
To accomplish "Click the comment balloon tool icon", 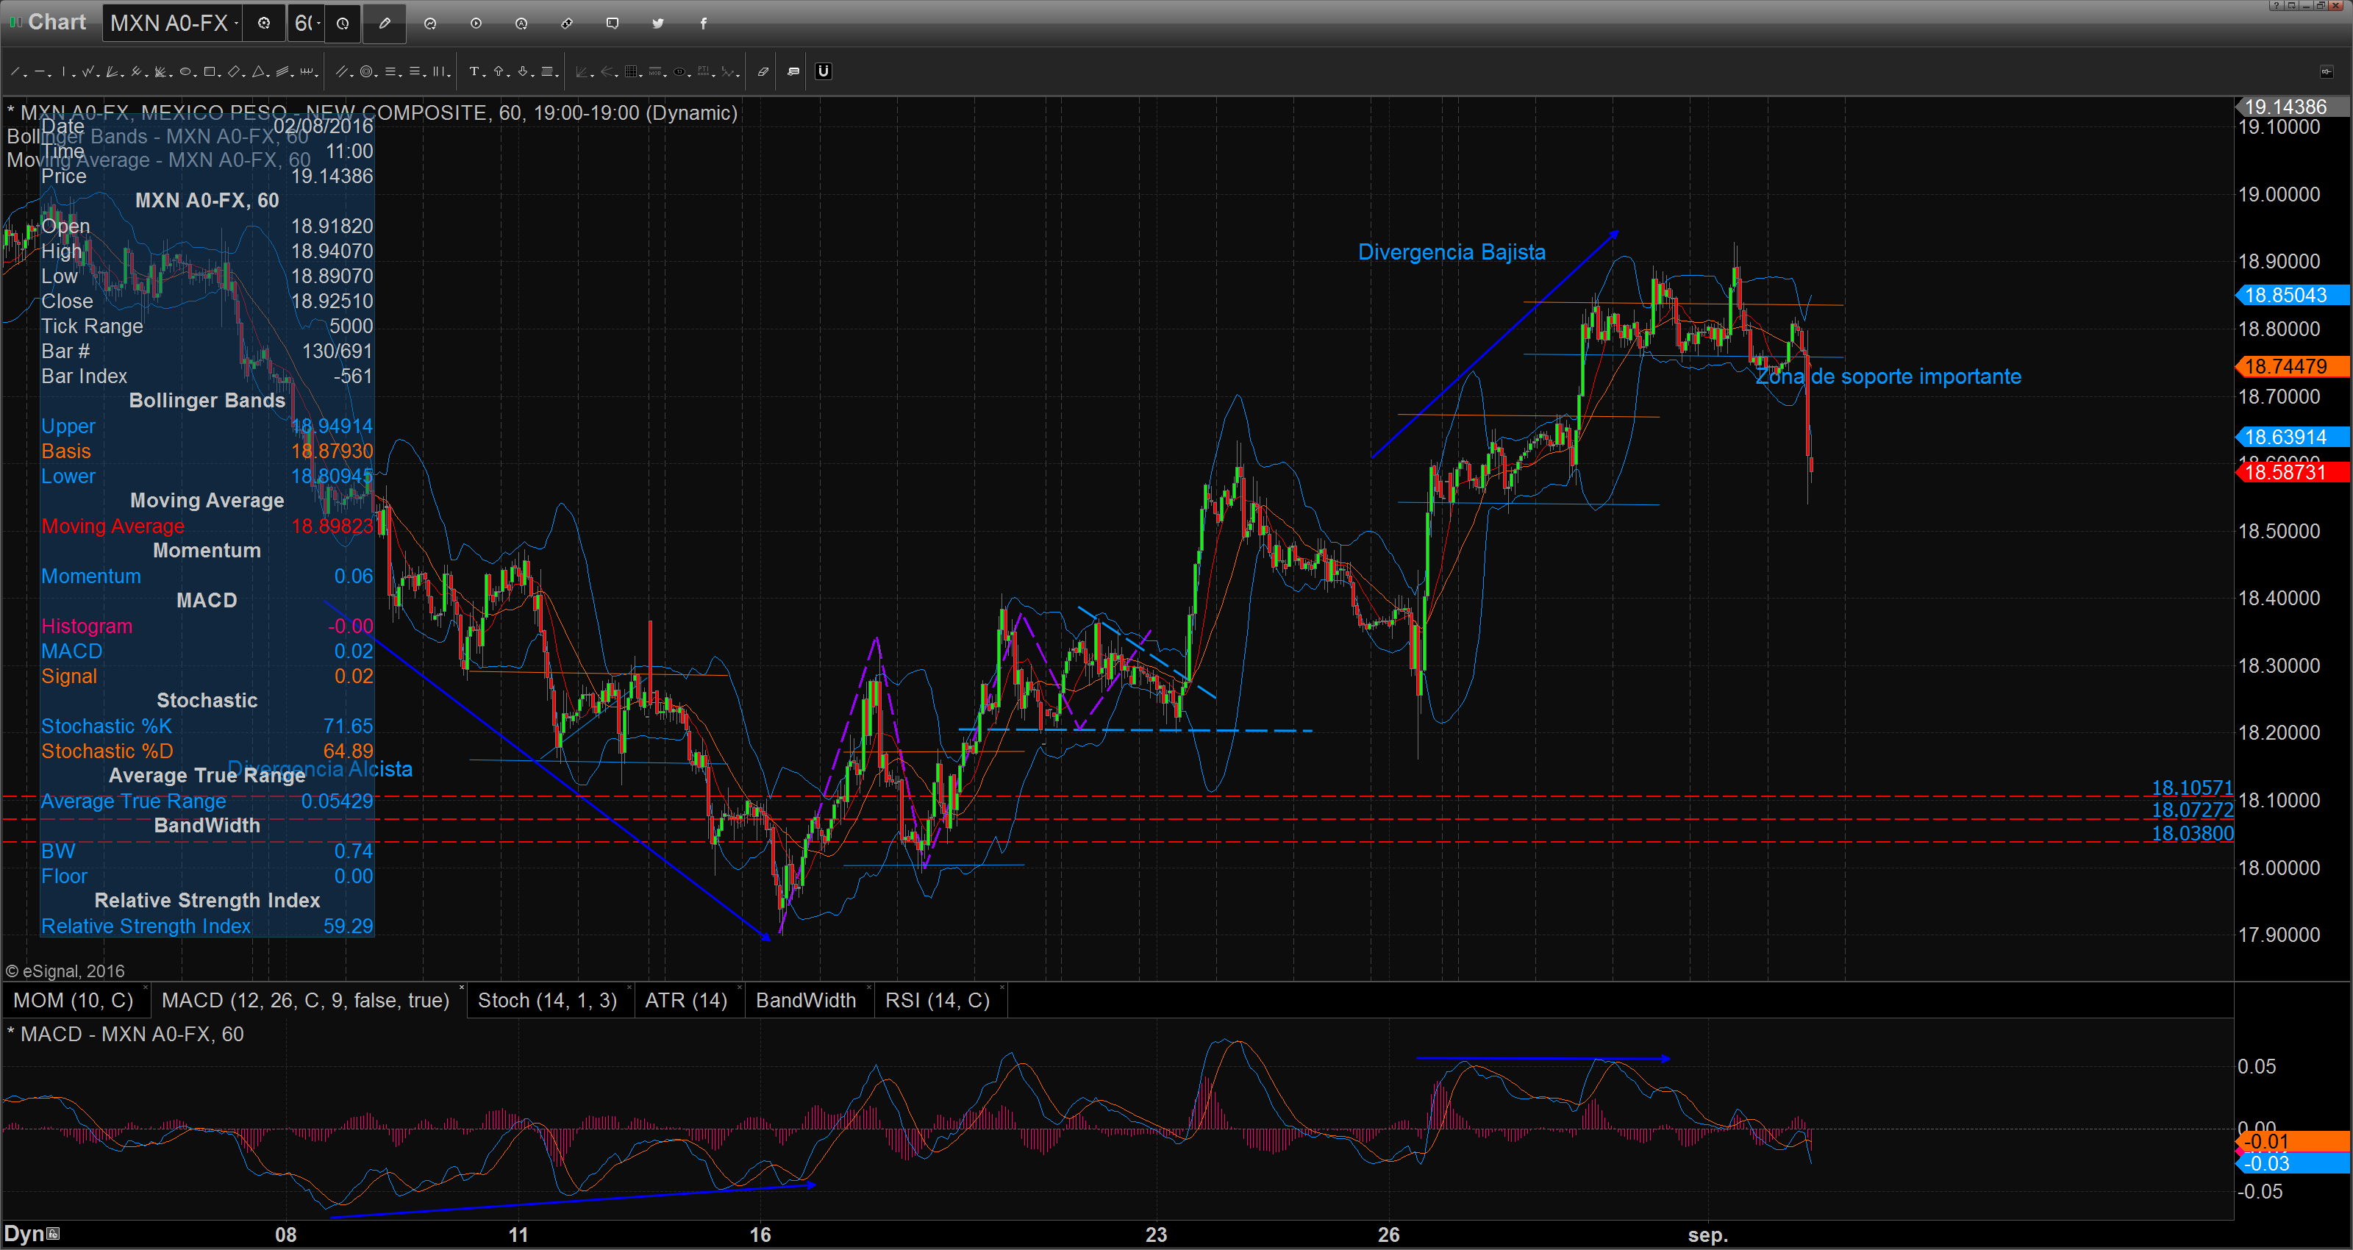I will [793, 71].
